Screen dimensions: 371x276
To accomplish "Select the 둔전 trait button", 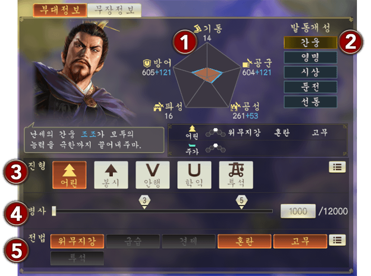I will click(310, 87).
